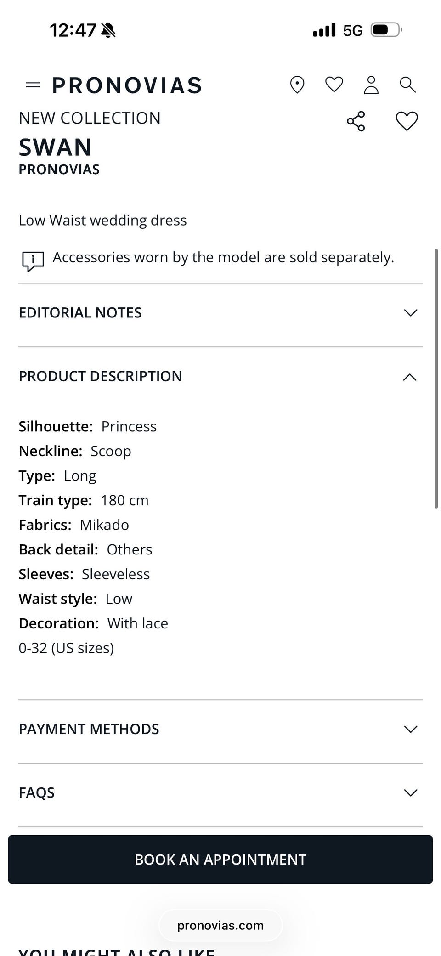The width and height of the screenshot is (441, 956).
Task: Tap the Editorial Notes heading text
Action: (x=80, y=313)
